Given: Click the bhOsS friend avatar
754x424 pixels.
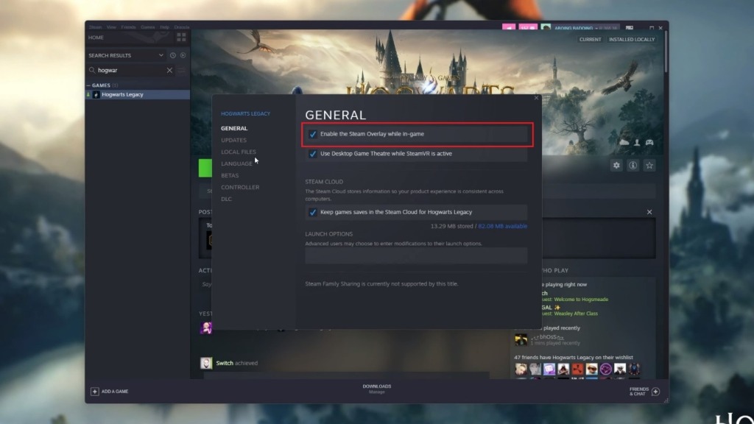Looking at the screenshot, I should (x=521, y=340).
